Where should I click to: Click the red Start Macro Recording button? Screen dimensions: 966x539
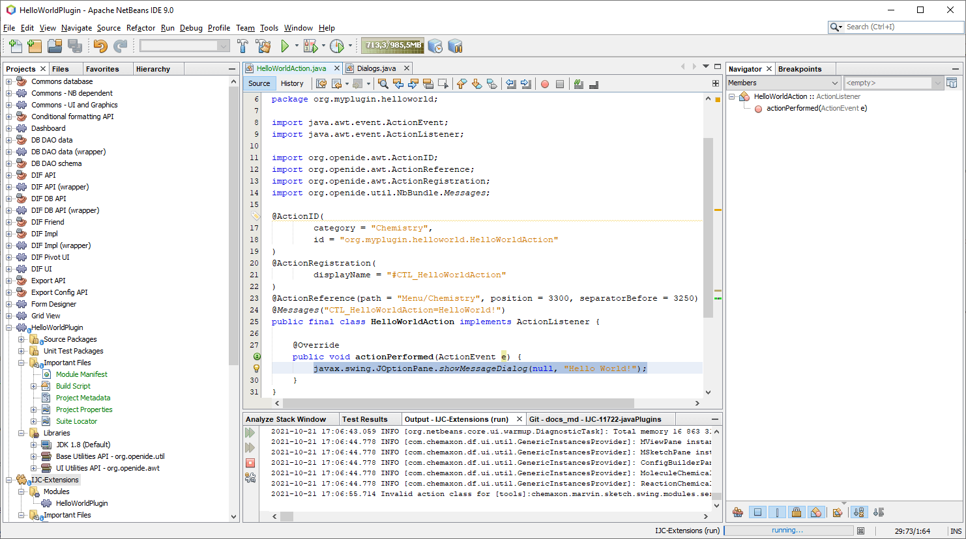click(x=545, y=84)
